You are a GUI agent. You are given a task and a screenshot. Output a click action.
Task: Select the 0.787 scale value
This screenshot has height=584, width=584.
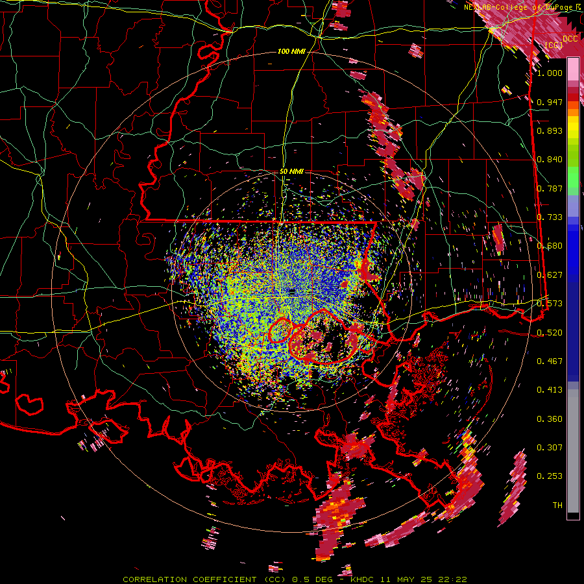[550, 188]
